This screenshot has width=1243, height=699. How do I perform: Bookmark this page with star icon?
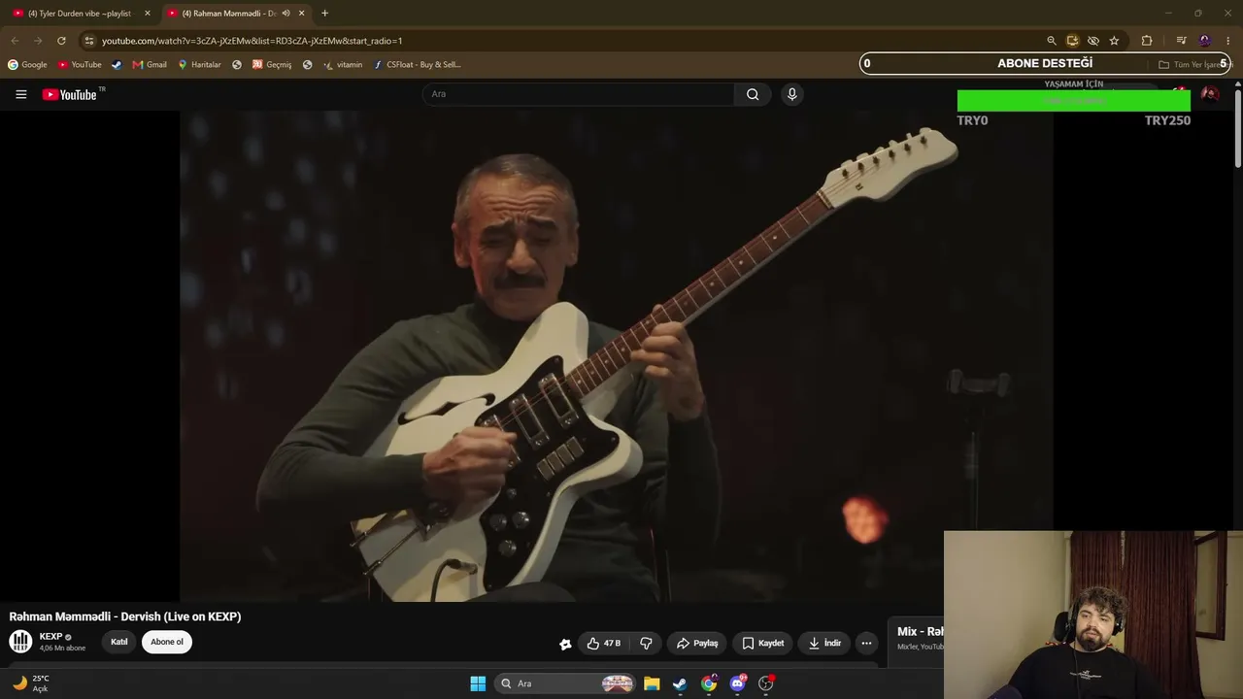click(x=1114, y=41)
